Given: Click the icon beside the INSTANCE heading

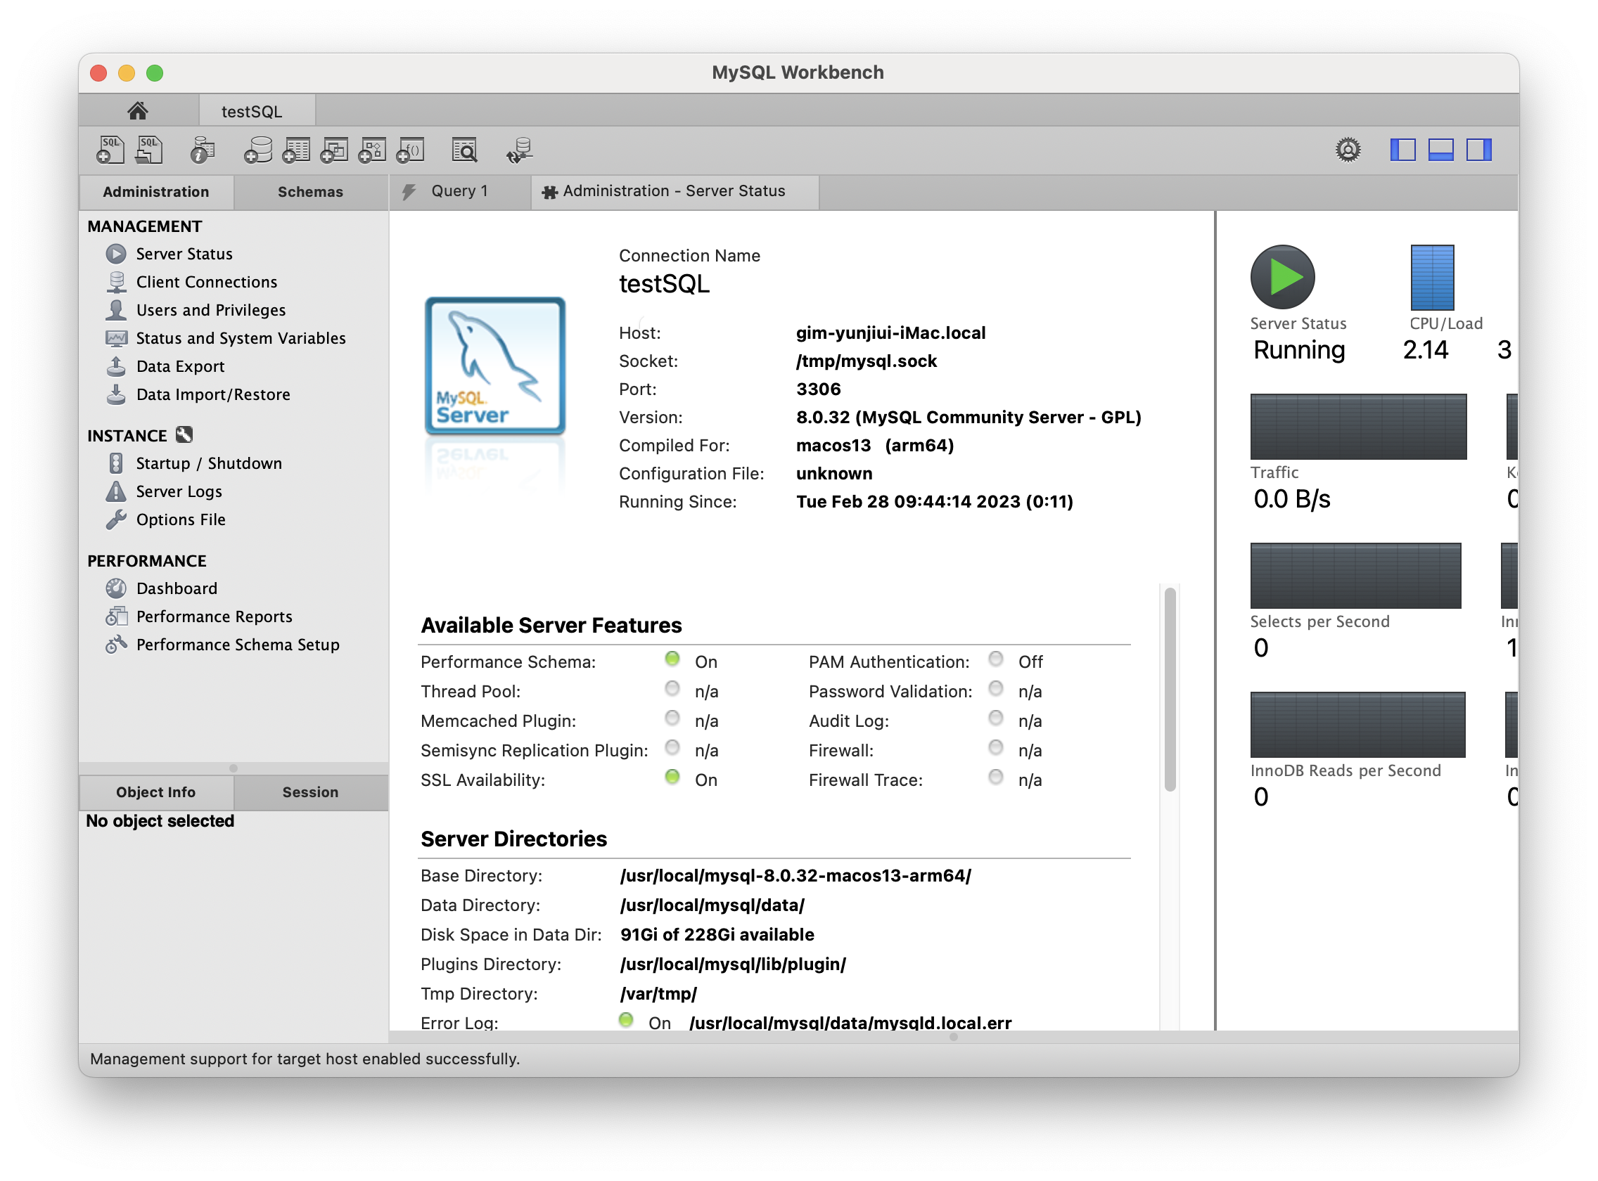Looking at the screenshot, I should (x=184, y=434).
